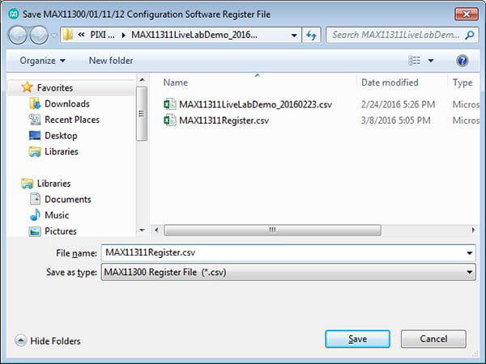Sort files by Date modified column
The height and width of the screenshot is (364, 486).
coord(390,83)
